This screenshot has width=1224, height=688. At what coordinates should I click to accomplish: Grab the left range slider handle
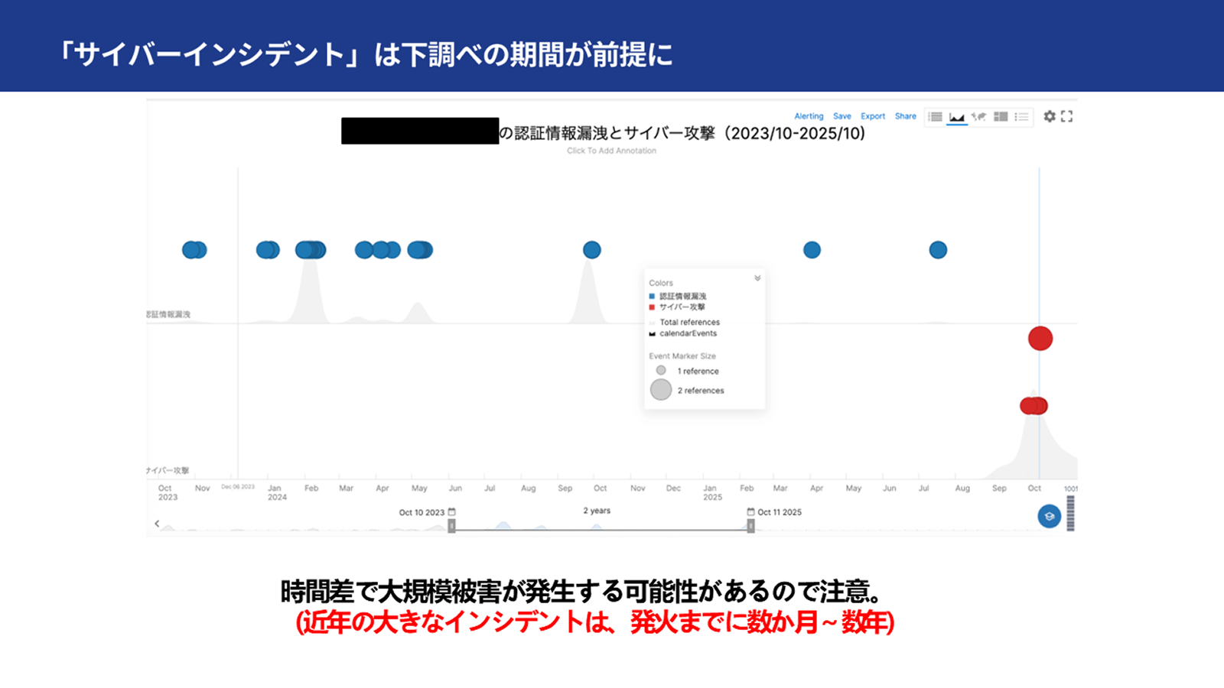[451, 526]
